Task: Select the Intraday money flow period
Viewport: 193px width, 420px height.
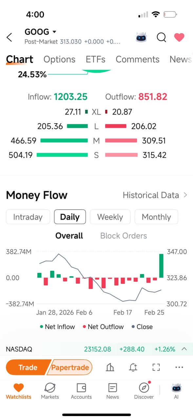Action: click(x=28, y=217)
